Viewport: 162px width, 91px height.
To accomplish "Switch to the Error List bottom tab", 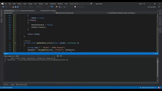I will pos(6,84).
